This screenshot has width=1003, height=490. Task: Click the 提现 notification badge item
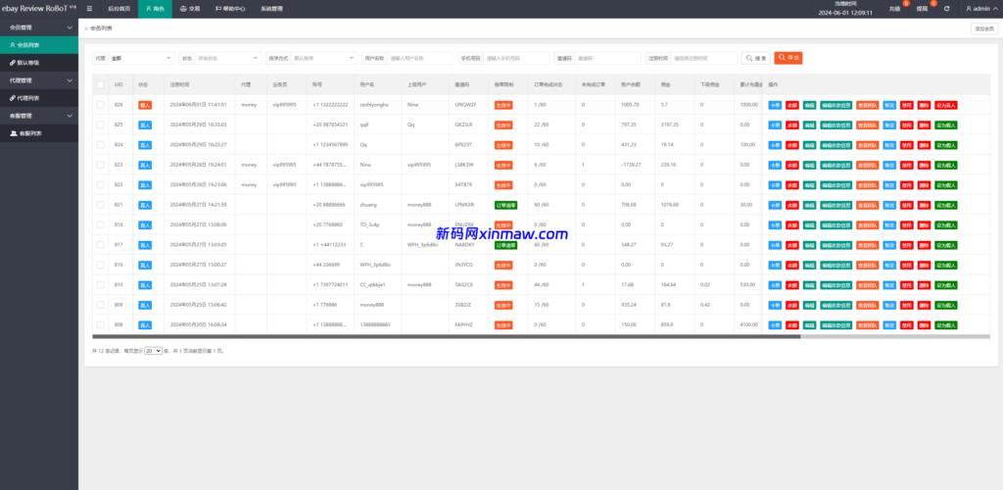point(922,8)
